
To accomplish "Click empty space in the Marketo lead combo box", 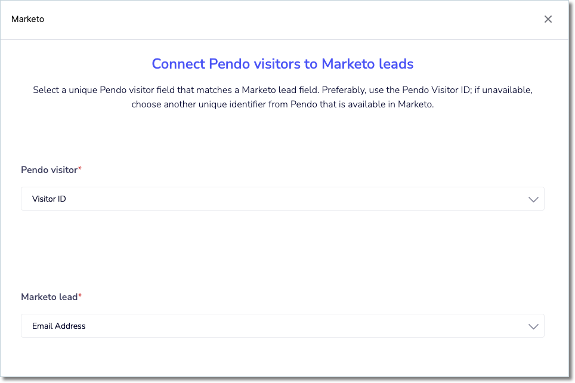I will (304, 326).
